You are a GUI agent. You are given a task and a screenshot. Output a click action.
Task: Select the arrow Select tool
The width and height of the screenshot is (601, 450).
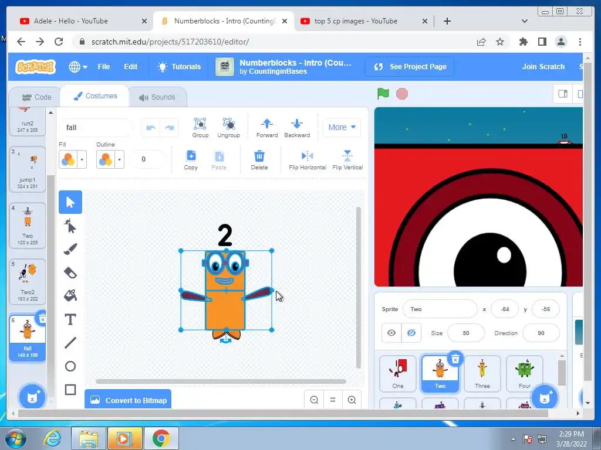(x=70, y=202)
